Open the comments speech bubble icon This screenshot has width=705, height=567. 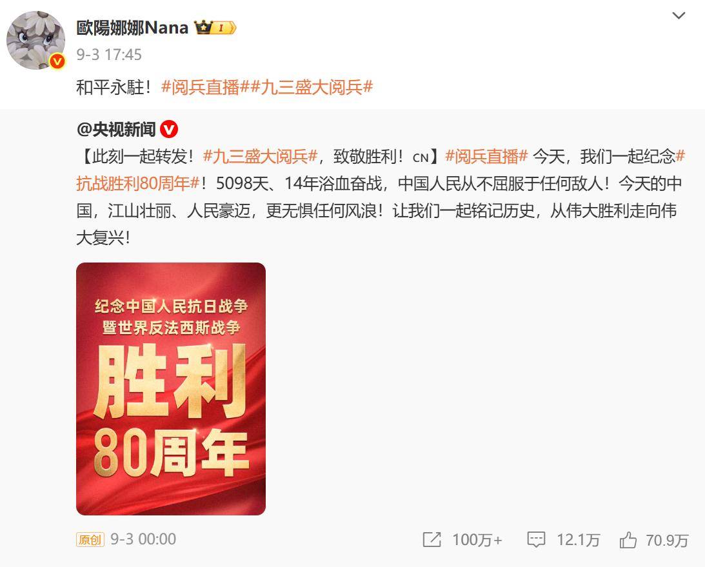coord(536,539)
